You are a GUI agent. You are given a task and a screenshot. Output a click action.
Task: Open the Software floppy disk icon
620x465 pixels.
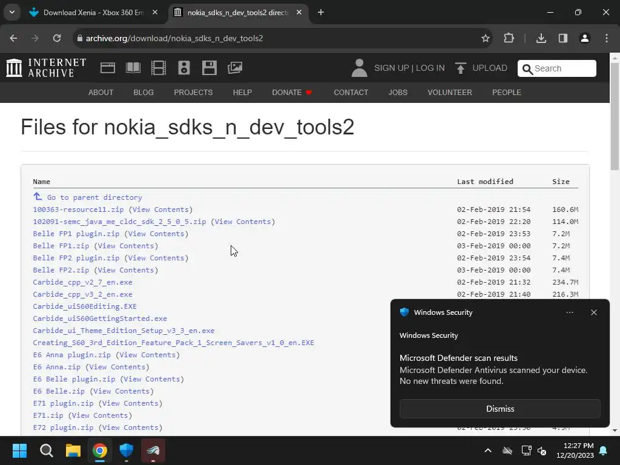(x=209, y=68)
